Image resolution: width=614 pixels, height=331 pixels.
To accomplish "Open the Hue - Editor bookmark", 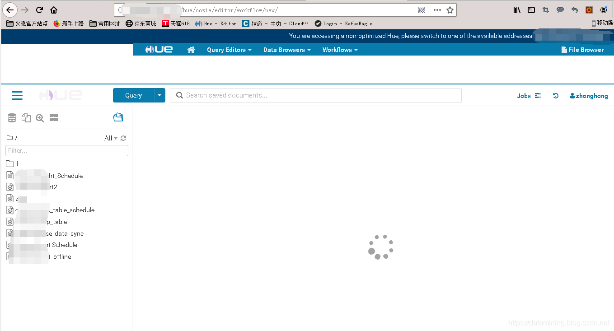I will [x=216, y=23].
